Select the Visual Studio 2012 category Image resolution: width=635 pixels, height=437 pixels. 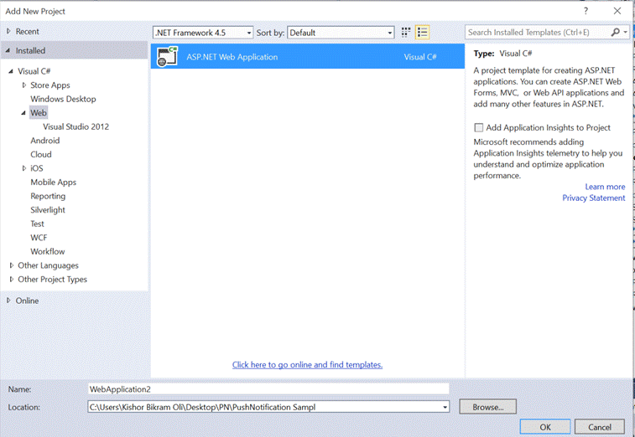[75, 126]
